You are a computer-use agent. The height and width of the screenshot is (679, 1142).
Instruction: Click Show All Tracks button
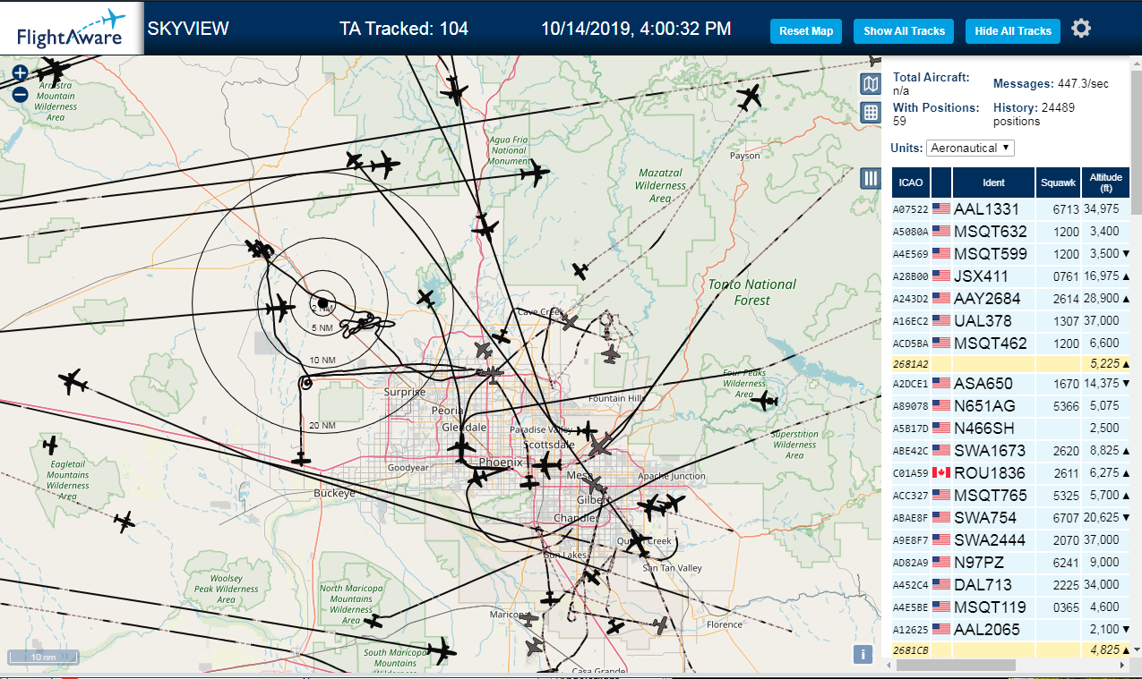point(904,30)
